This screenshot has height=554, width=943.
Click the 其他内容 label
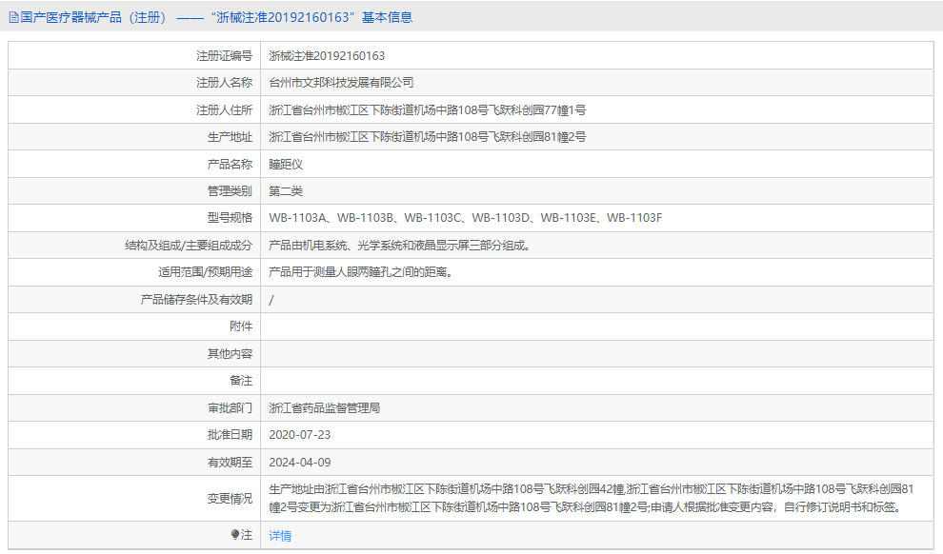point(230,354)
